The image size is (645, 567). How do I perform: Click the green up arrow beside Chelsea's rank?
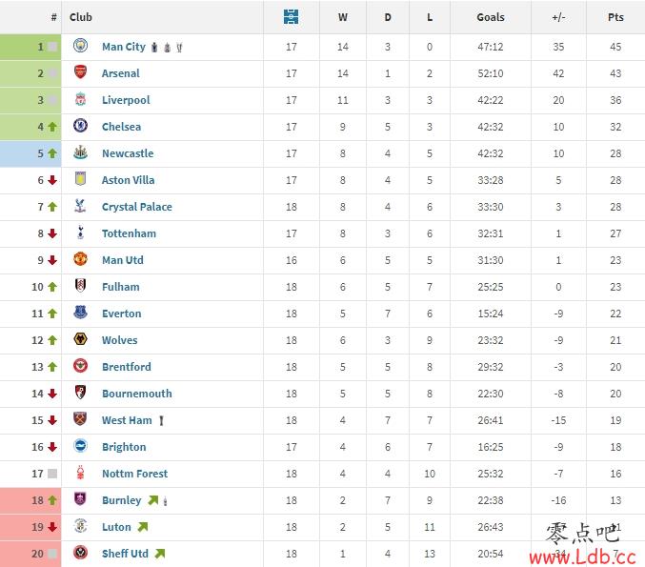point(52,127)
